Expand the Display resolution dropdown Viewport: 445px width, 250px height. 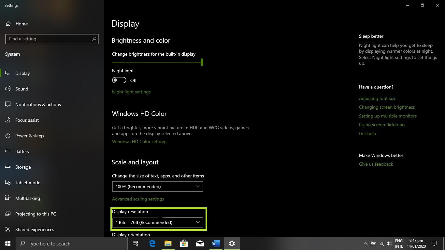pyautogui.click(x=157, y=222)
